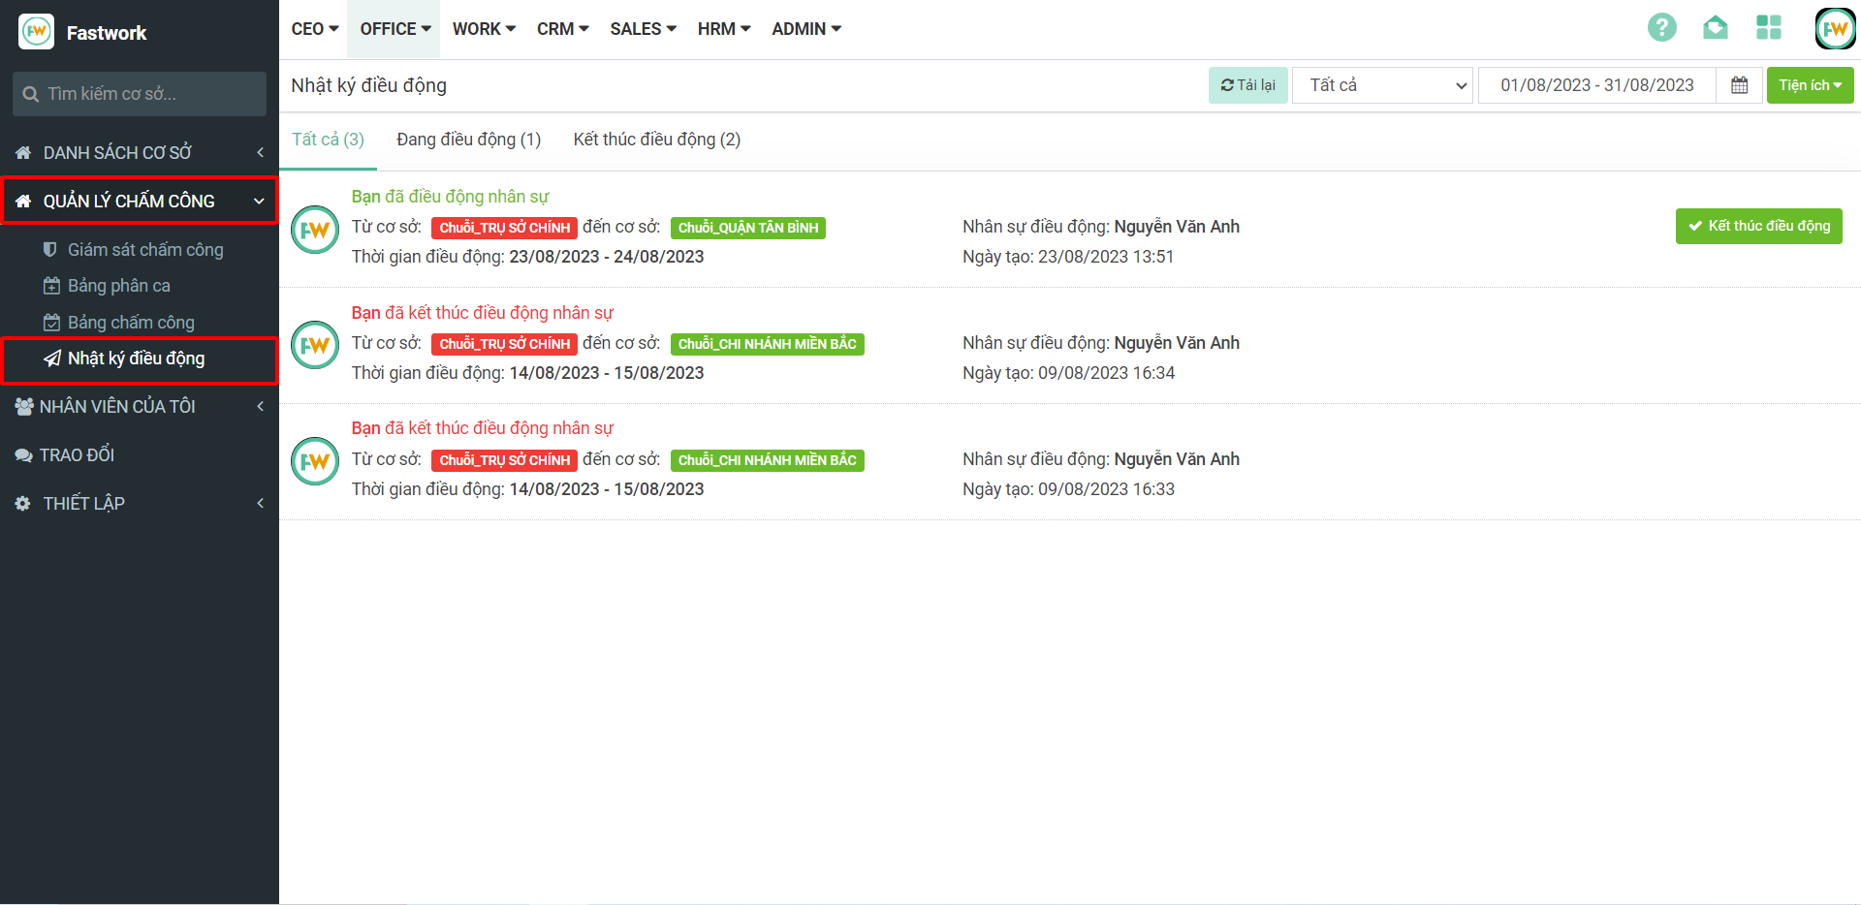The height and width of the screenshot is (905, 1861).
Task: Click the user profile avatar
Action: coord(1834,29)
